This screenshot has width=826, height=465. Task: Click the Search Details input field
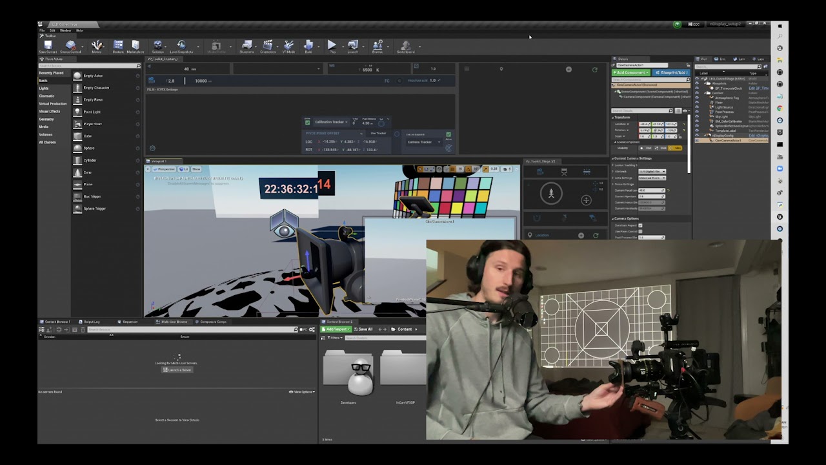click(x=642, y=111)
